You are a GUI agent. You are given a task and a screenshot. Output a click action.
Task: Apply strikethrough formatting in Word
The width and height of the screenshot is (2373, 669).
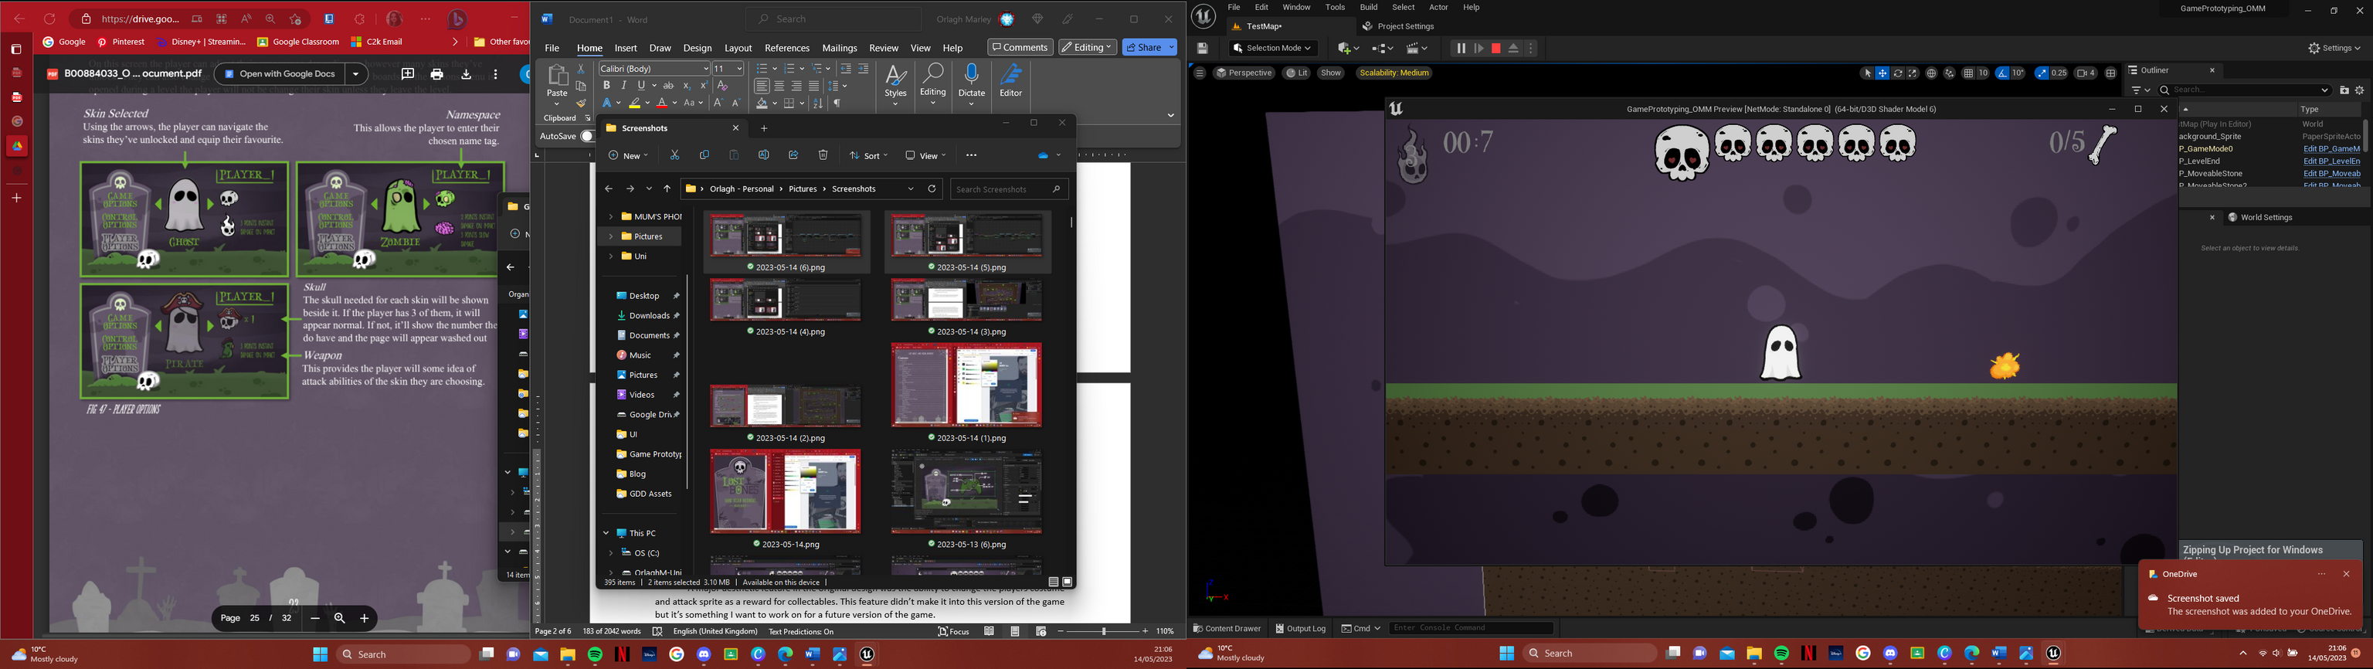pos(669,86)
